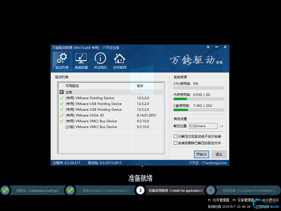Click the 初始化 step checkmark icon
The height and width of the screenshot is (211, 281).
(x=5, y=190)
